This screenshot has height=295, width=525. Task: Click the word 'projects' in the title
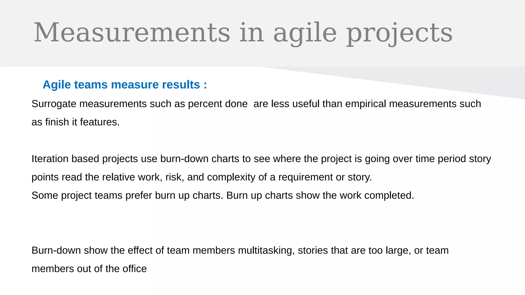pyautogui.click(x=399, y=33)
